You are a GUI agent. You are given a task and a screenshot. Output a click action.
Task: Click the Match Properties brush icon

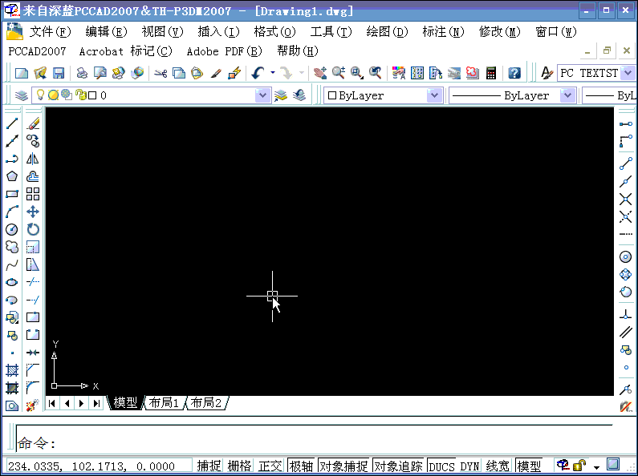point(216,73)
